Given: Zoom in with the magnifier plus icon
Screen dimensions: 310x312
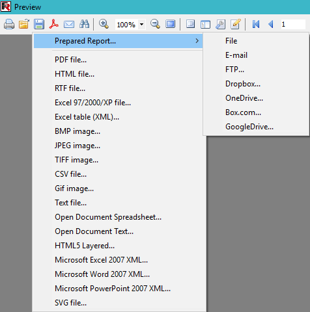Looking at the screenshot, I should coord(104,24).
